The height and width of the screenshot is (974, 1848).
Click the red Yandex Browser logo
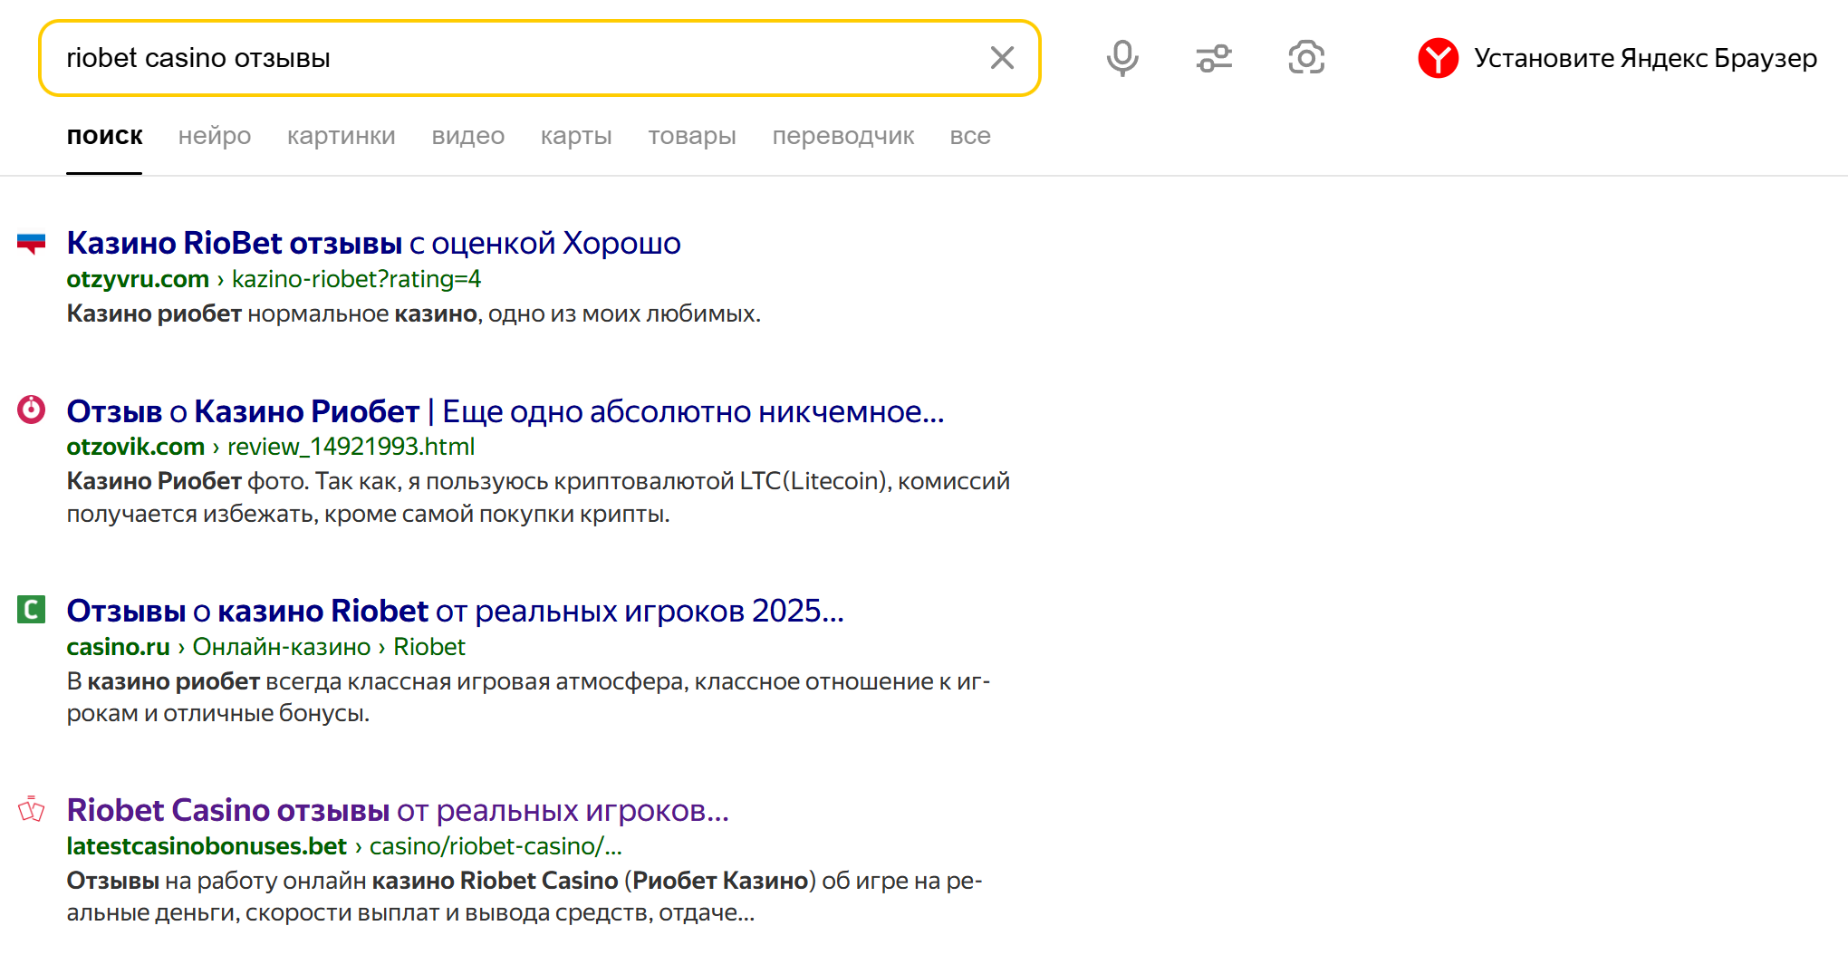(1438, 58)
